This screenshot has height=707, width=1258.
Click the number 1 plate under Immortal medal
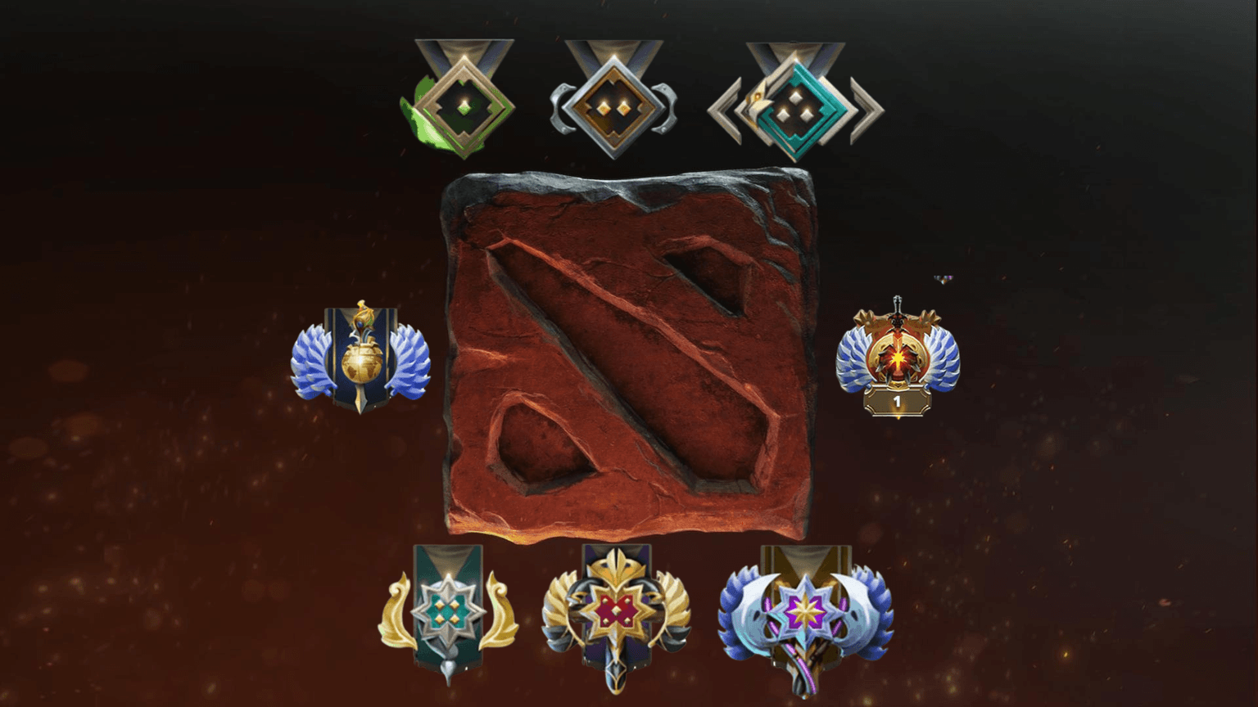tap(898, 402)
